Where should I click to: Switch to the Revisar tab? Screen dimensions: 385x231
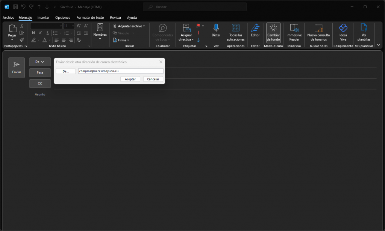pyautogui.click(x=116, y=18)
